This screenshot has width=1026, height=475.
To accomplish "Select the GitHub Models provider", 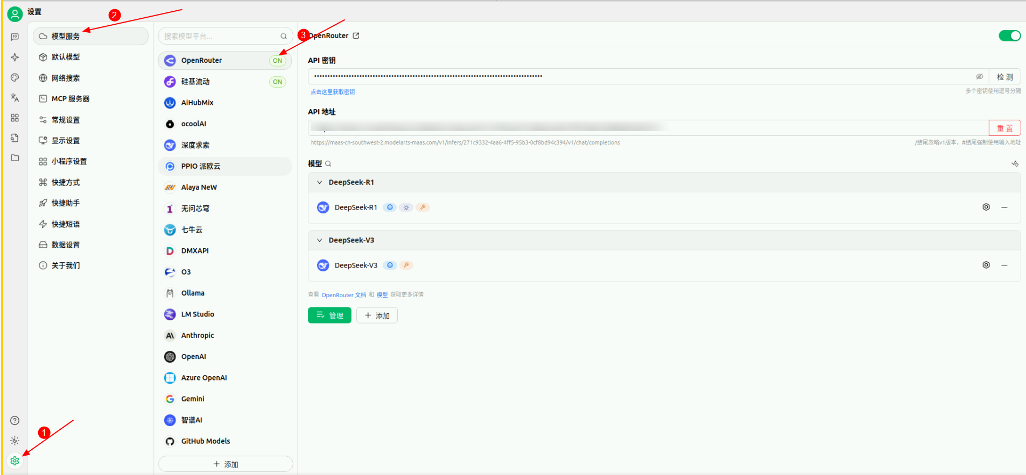I will pyautogui.click(x=225, y=441).
